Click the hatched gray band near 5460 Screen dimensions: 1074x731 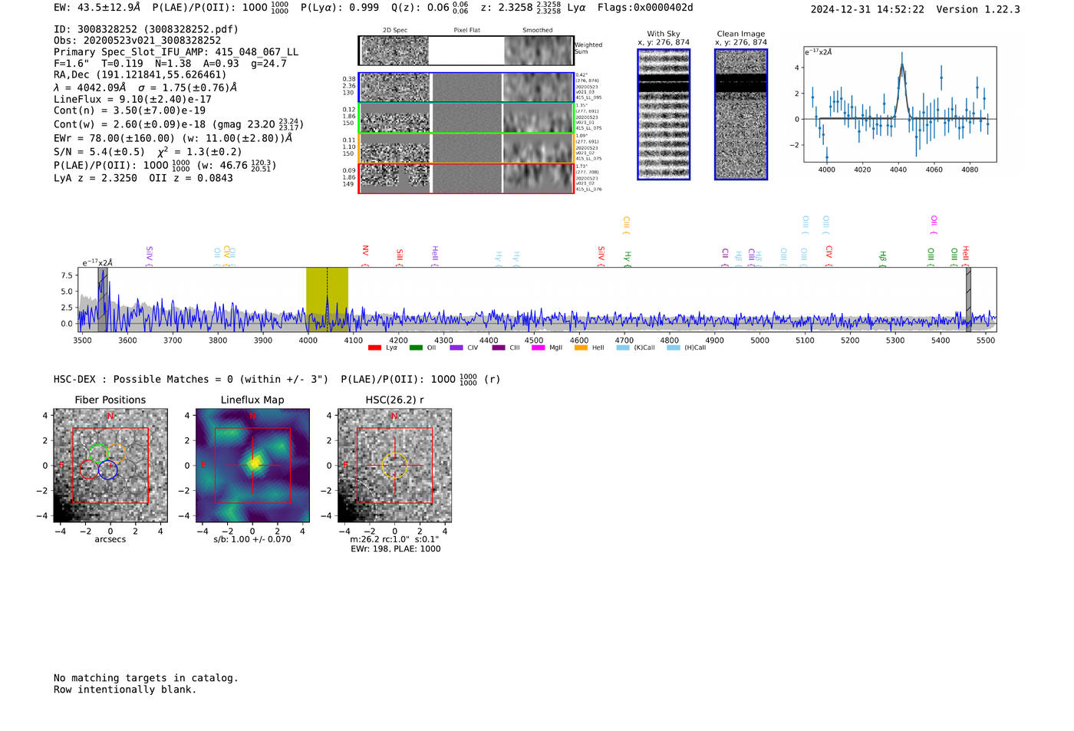pyautogui.click(x=969, y=299)
